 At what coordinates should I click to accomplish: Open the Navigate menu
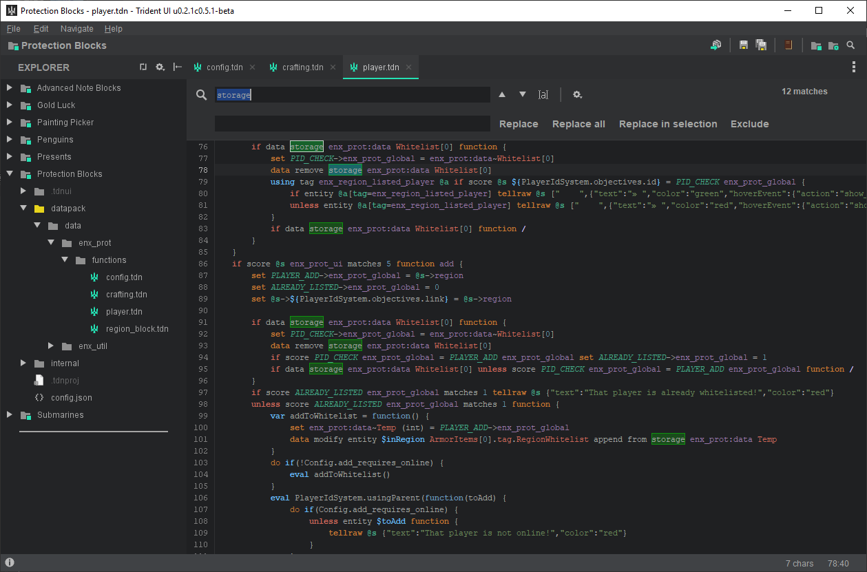(x=76, y=29)
